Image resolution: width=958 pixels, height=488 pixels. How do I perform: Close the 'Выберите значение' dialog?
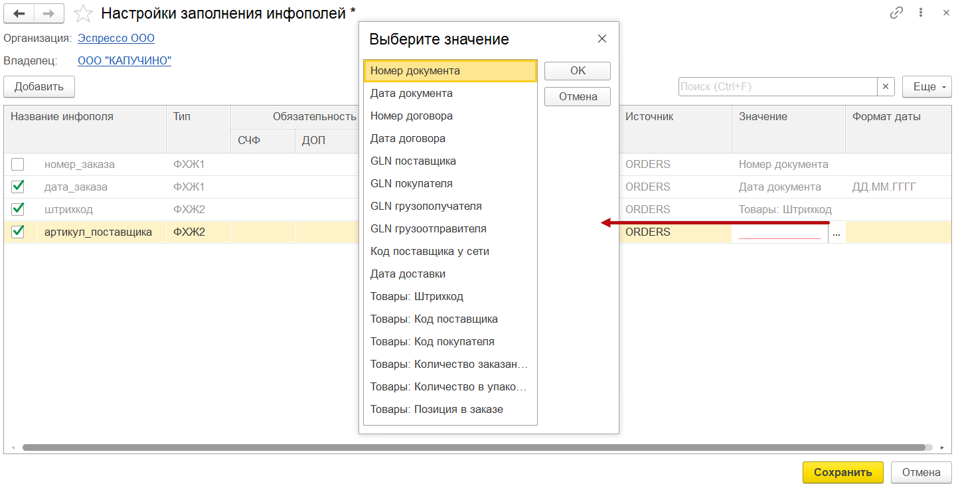click(602, 39)
